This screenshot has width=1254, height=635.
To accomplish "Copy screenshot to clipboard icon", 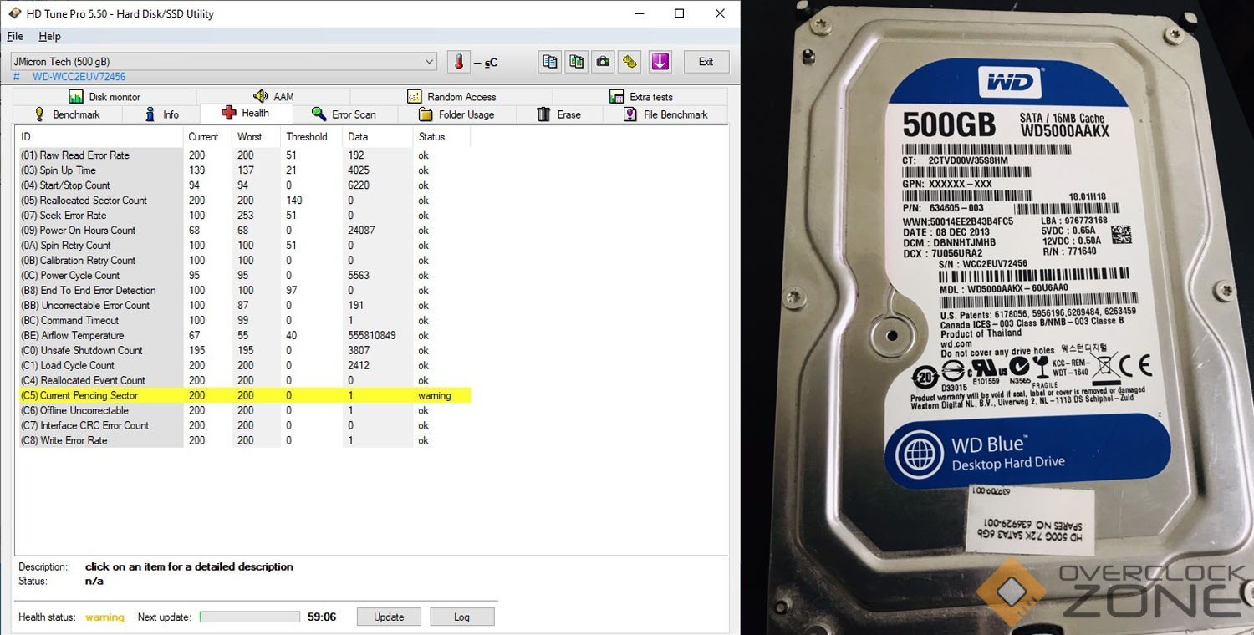I will [x=576, y=62].
